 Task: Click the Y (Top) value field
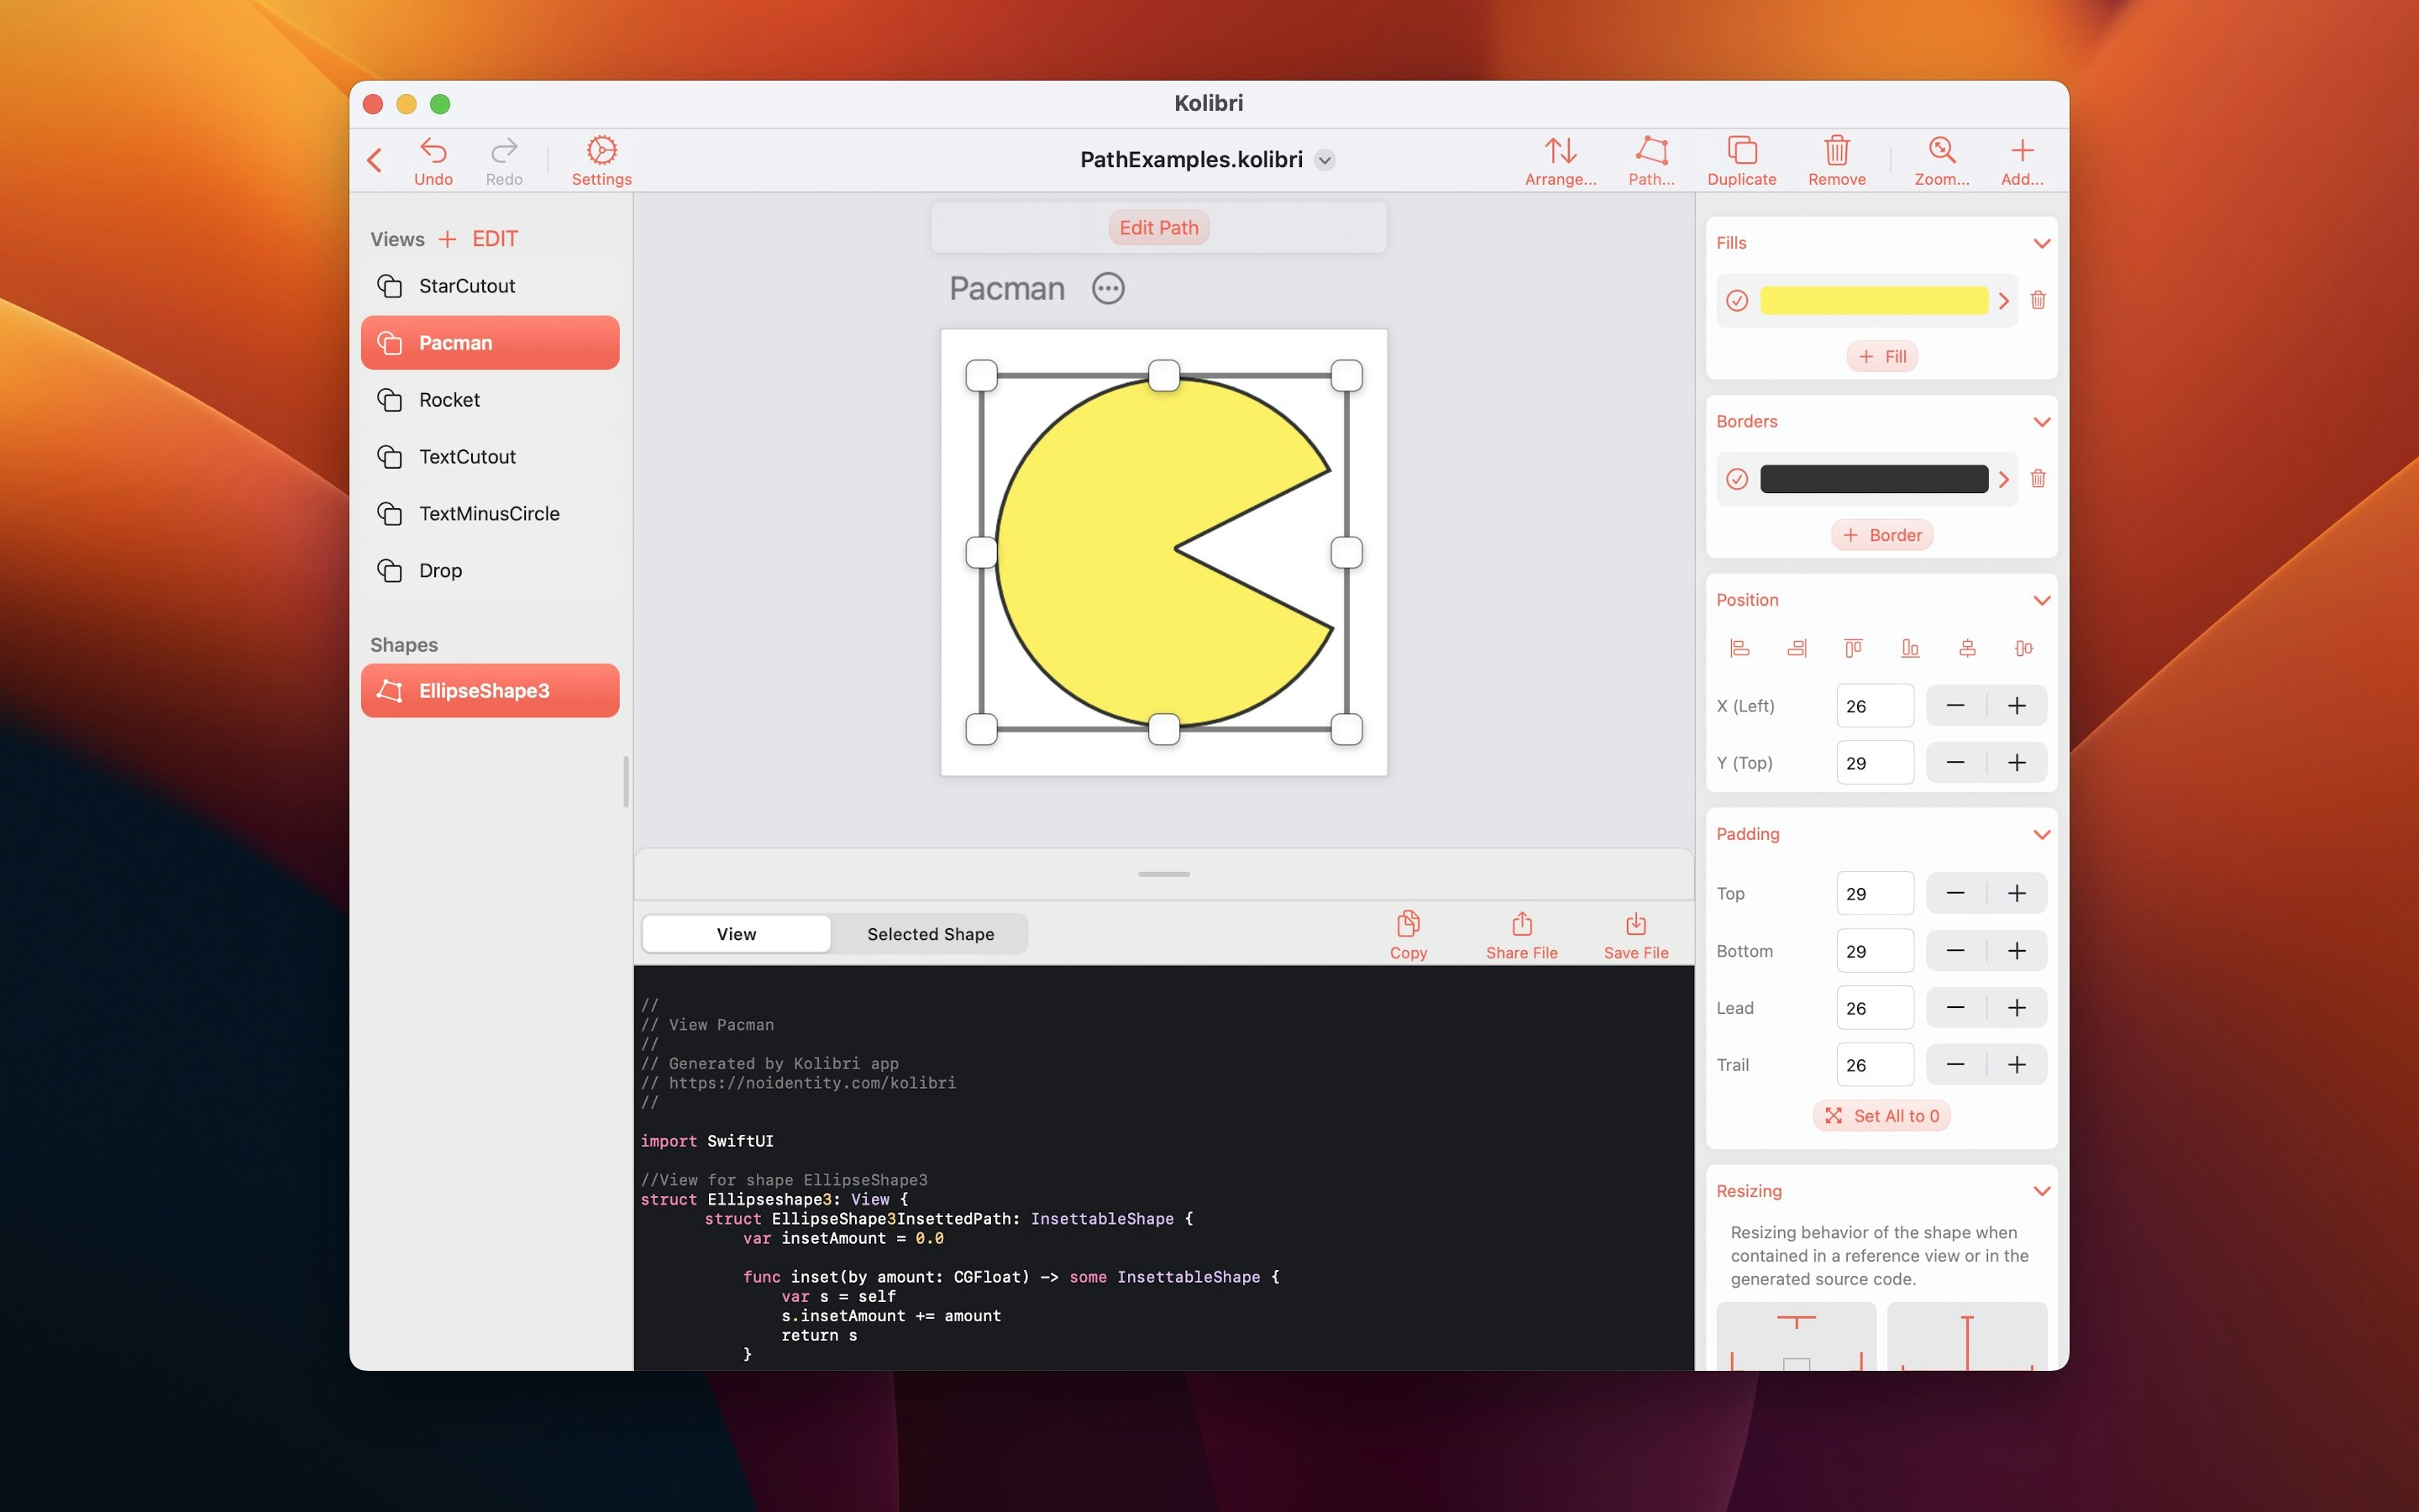(1874, 763)
